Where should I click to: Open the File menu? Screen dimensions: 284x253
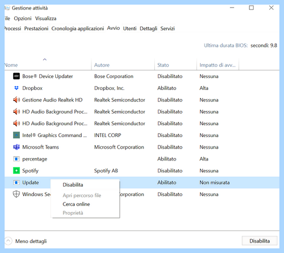[x=7, y=18]
